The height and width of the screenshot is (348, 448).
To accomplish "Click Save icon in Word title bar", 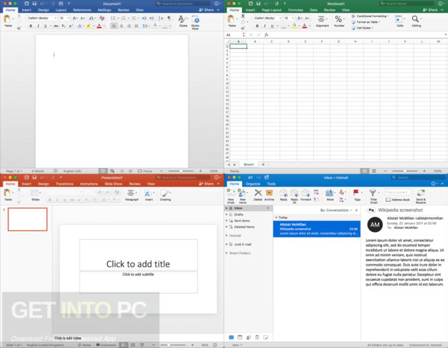I will coord(34,4).
